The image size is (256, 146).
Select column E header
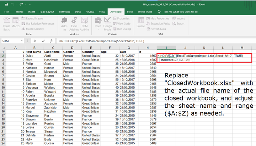(91, 48)
